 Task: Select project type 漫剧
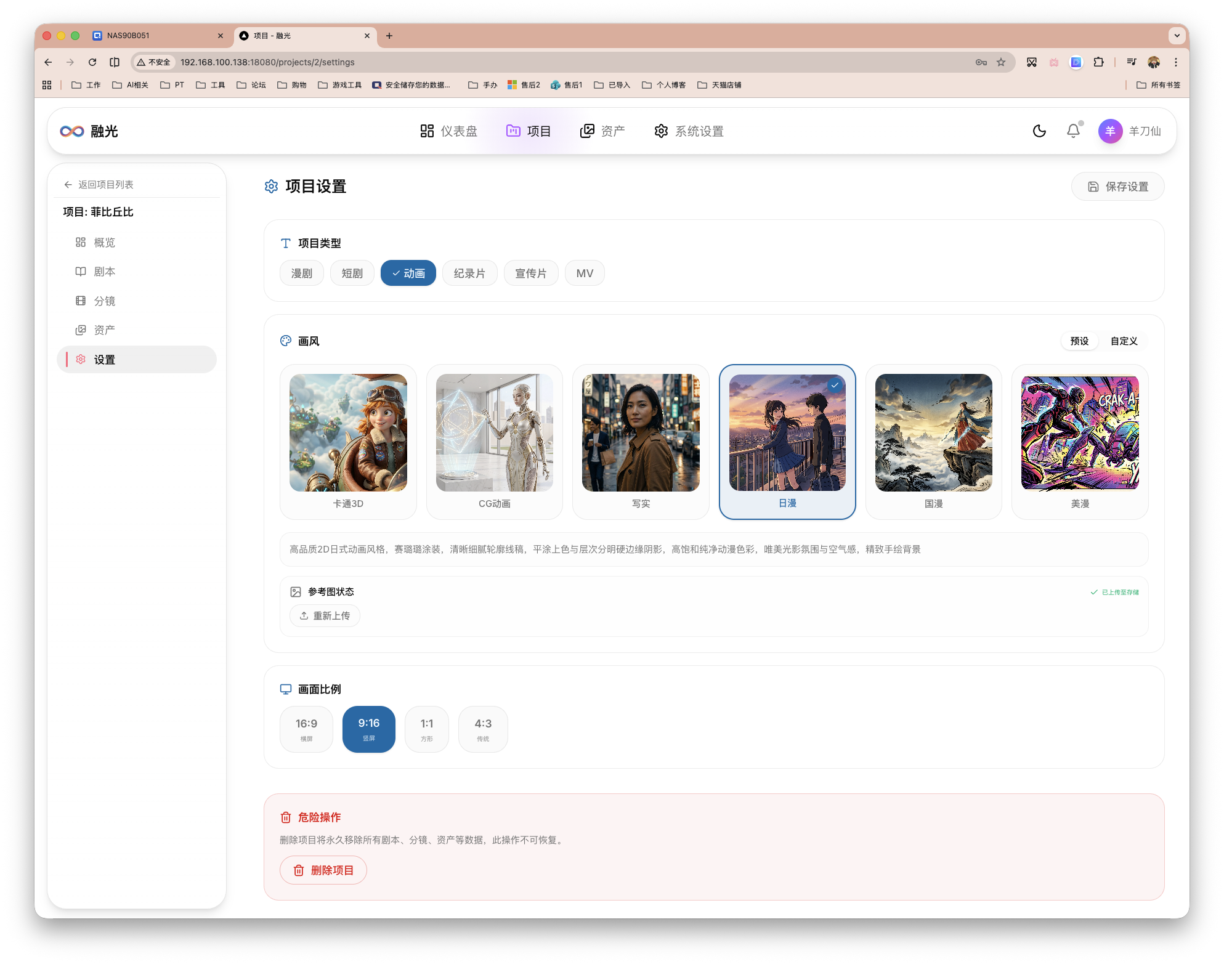click(302, 273)
